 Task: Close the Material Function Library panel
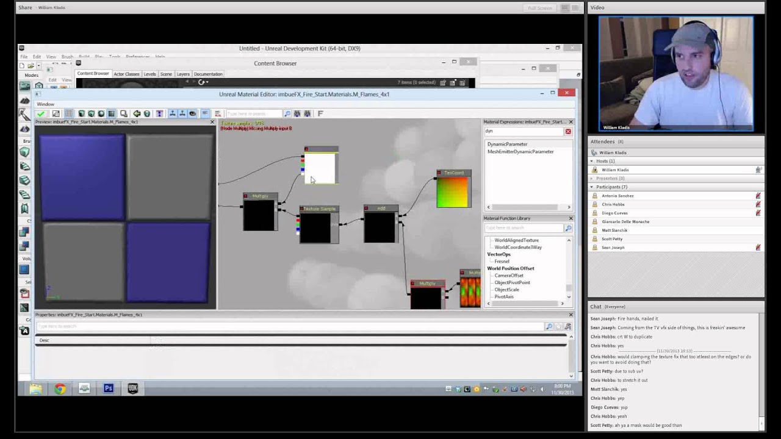pos(570,218)
